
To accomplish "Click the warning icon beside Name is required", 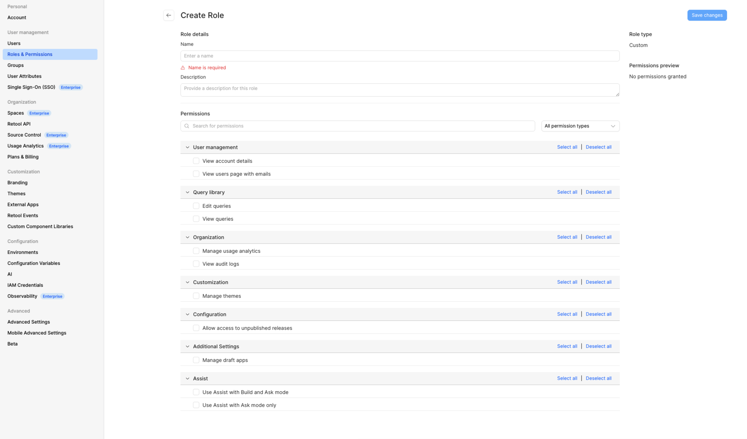I will (x=183, y=68).
